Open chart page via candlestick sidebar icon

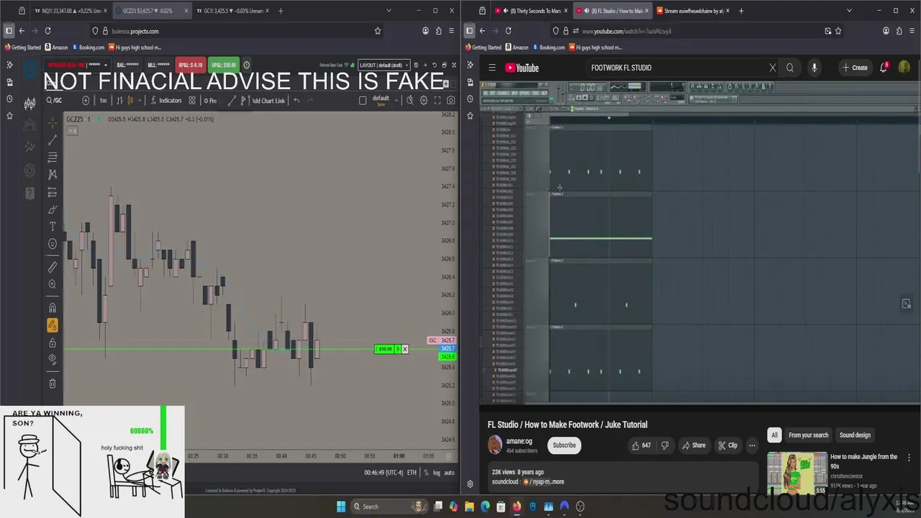30,104
